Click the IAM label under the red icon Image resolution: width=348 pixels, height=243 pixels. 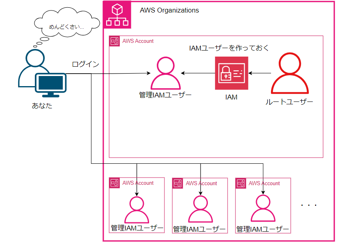(231, 97)
